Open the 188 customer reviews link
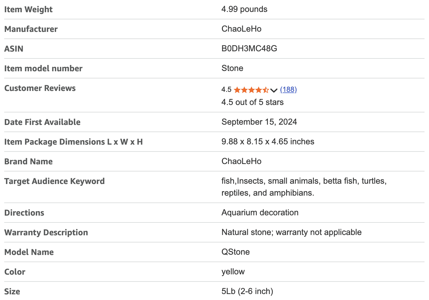The width and height of the screenshot is (429, 300). pyautogui.click(x=288, y=89)
